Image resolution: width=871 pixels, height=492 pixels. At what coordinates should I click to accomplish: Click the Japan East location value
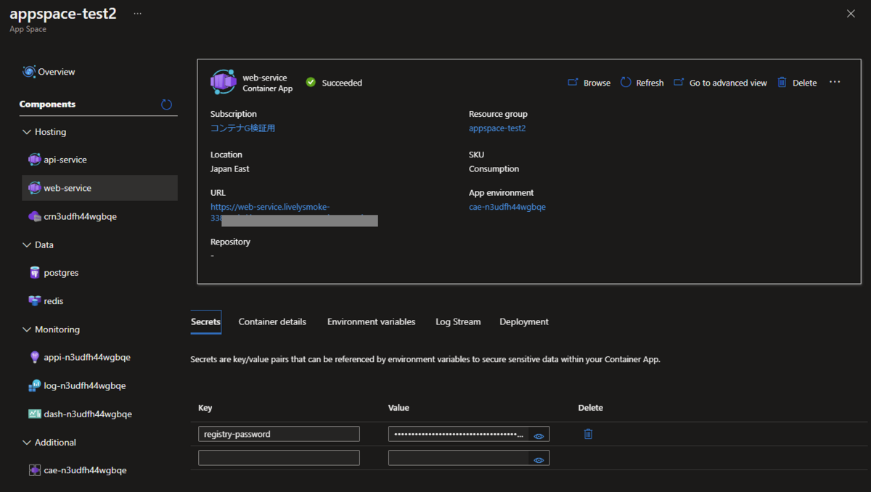click(229, 169)
